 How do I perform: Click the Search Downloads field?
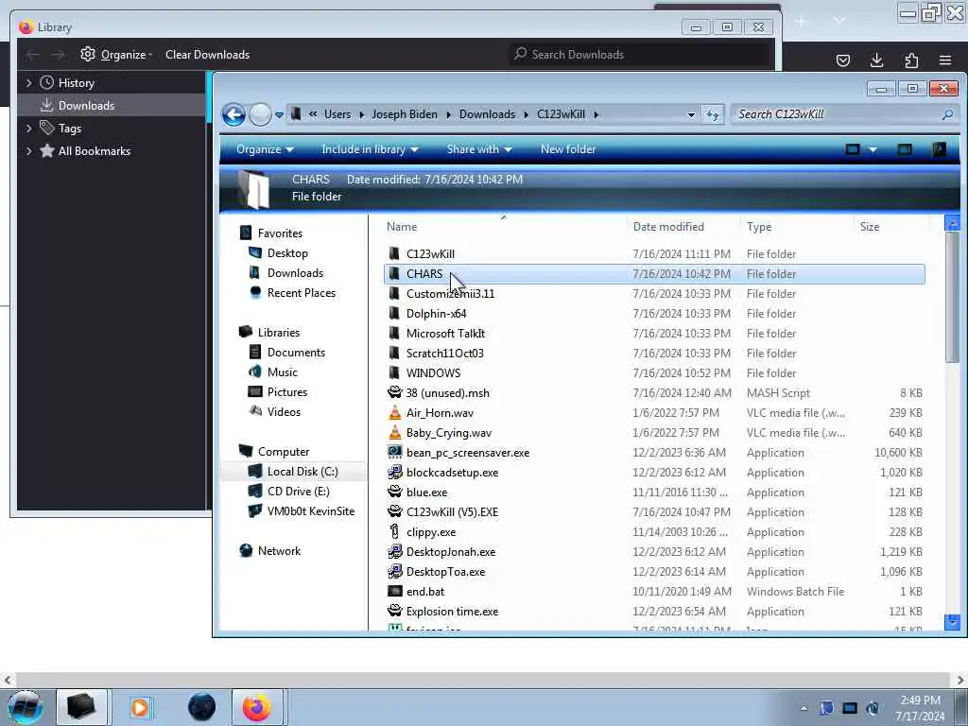(x=642, y=54)
